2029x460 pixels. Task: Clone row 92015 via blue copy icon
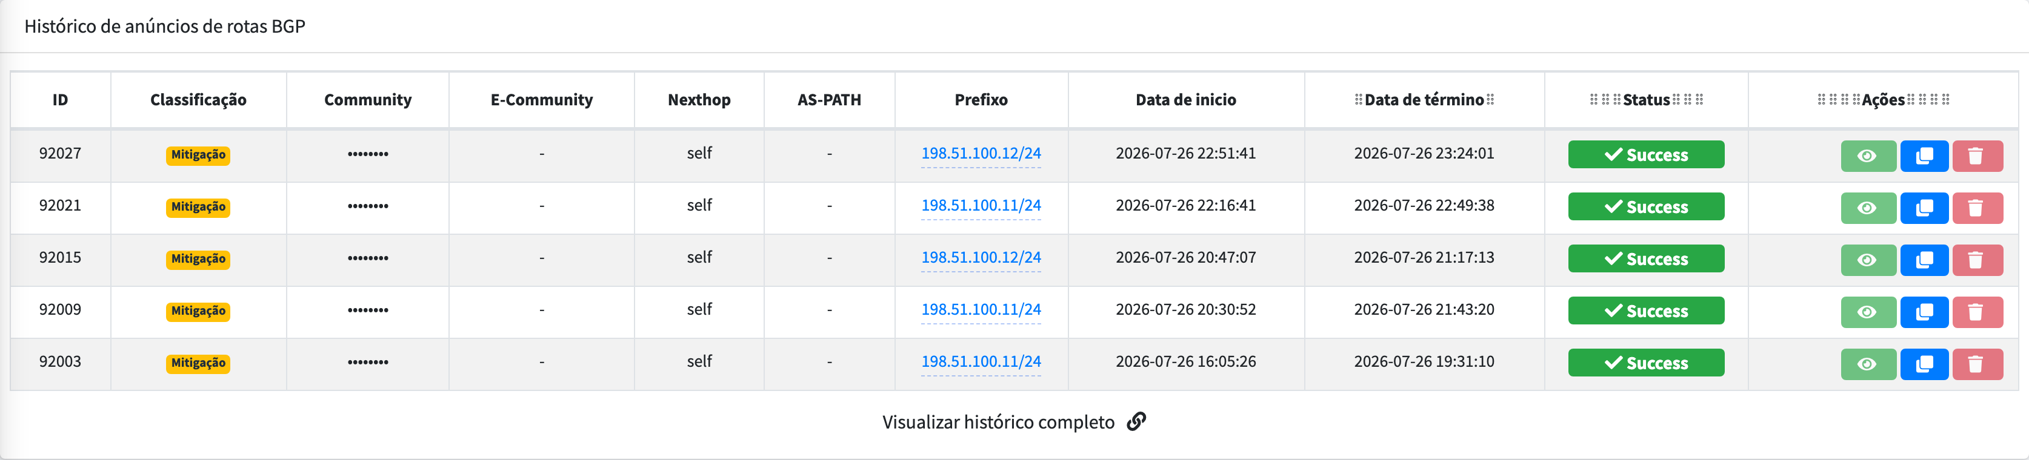point(1924,260)
